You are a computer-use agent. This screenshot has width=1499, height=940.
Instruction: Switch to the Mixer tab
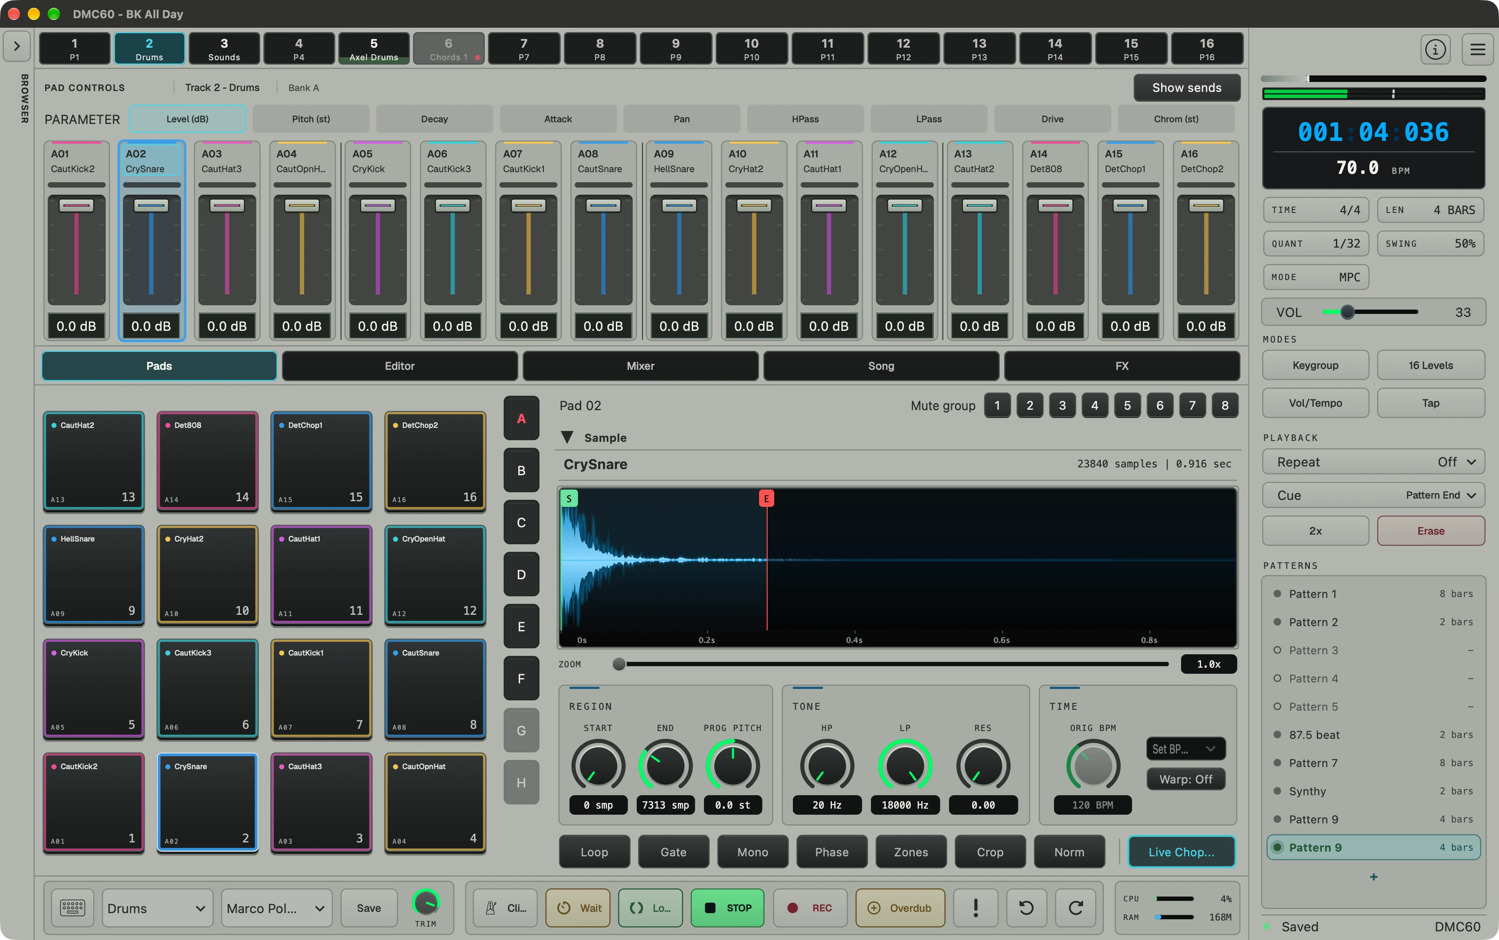640,366
